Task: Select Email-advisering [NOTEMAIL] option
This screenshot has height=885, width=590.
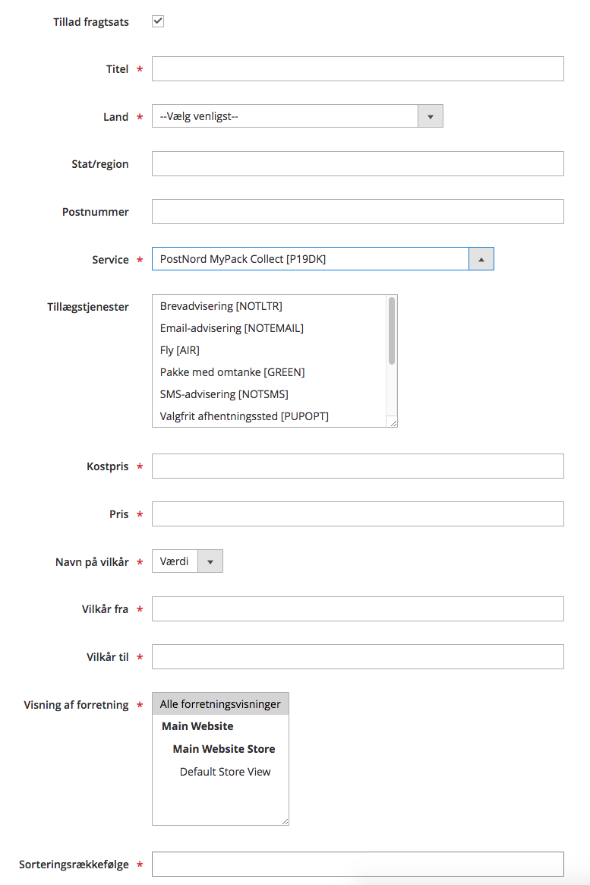Action: (x=232, y=328)
